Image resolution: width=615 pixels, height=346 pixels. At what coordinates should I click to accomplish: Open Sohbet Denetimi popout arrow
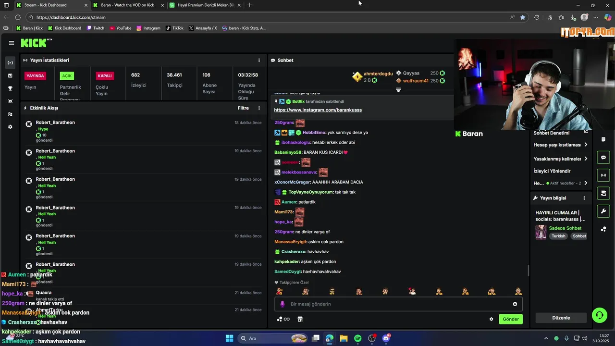(586, 131)
